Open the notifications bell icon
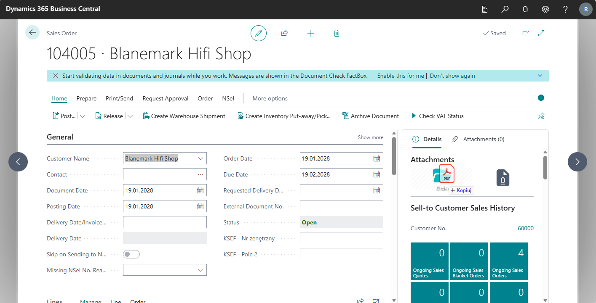The width and height of the screenshot is (596, 303). [x=525, y=9]
